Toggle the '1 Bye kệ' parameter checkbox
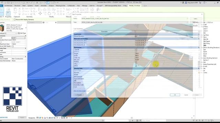The width and height of the screenshot is (220, 123). [x=136, y=50]
